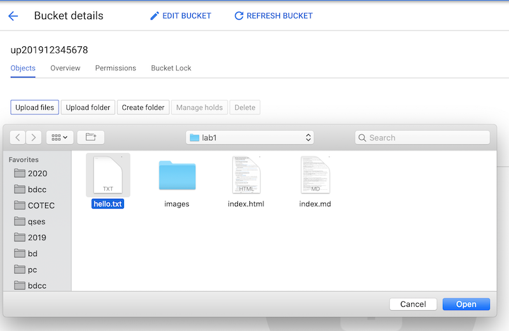This screenshot has height=331, width=509.
Task: Select the index.html file icon
Action: (x=246, y=175)
